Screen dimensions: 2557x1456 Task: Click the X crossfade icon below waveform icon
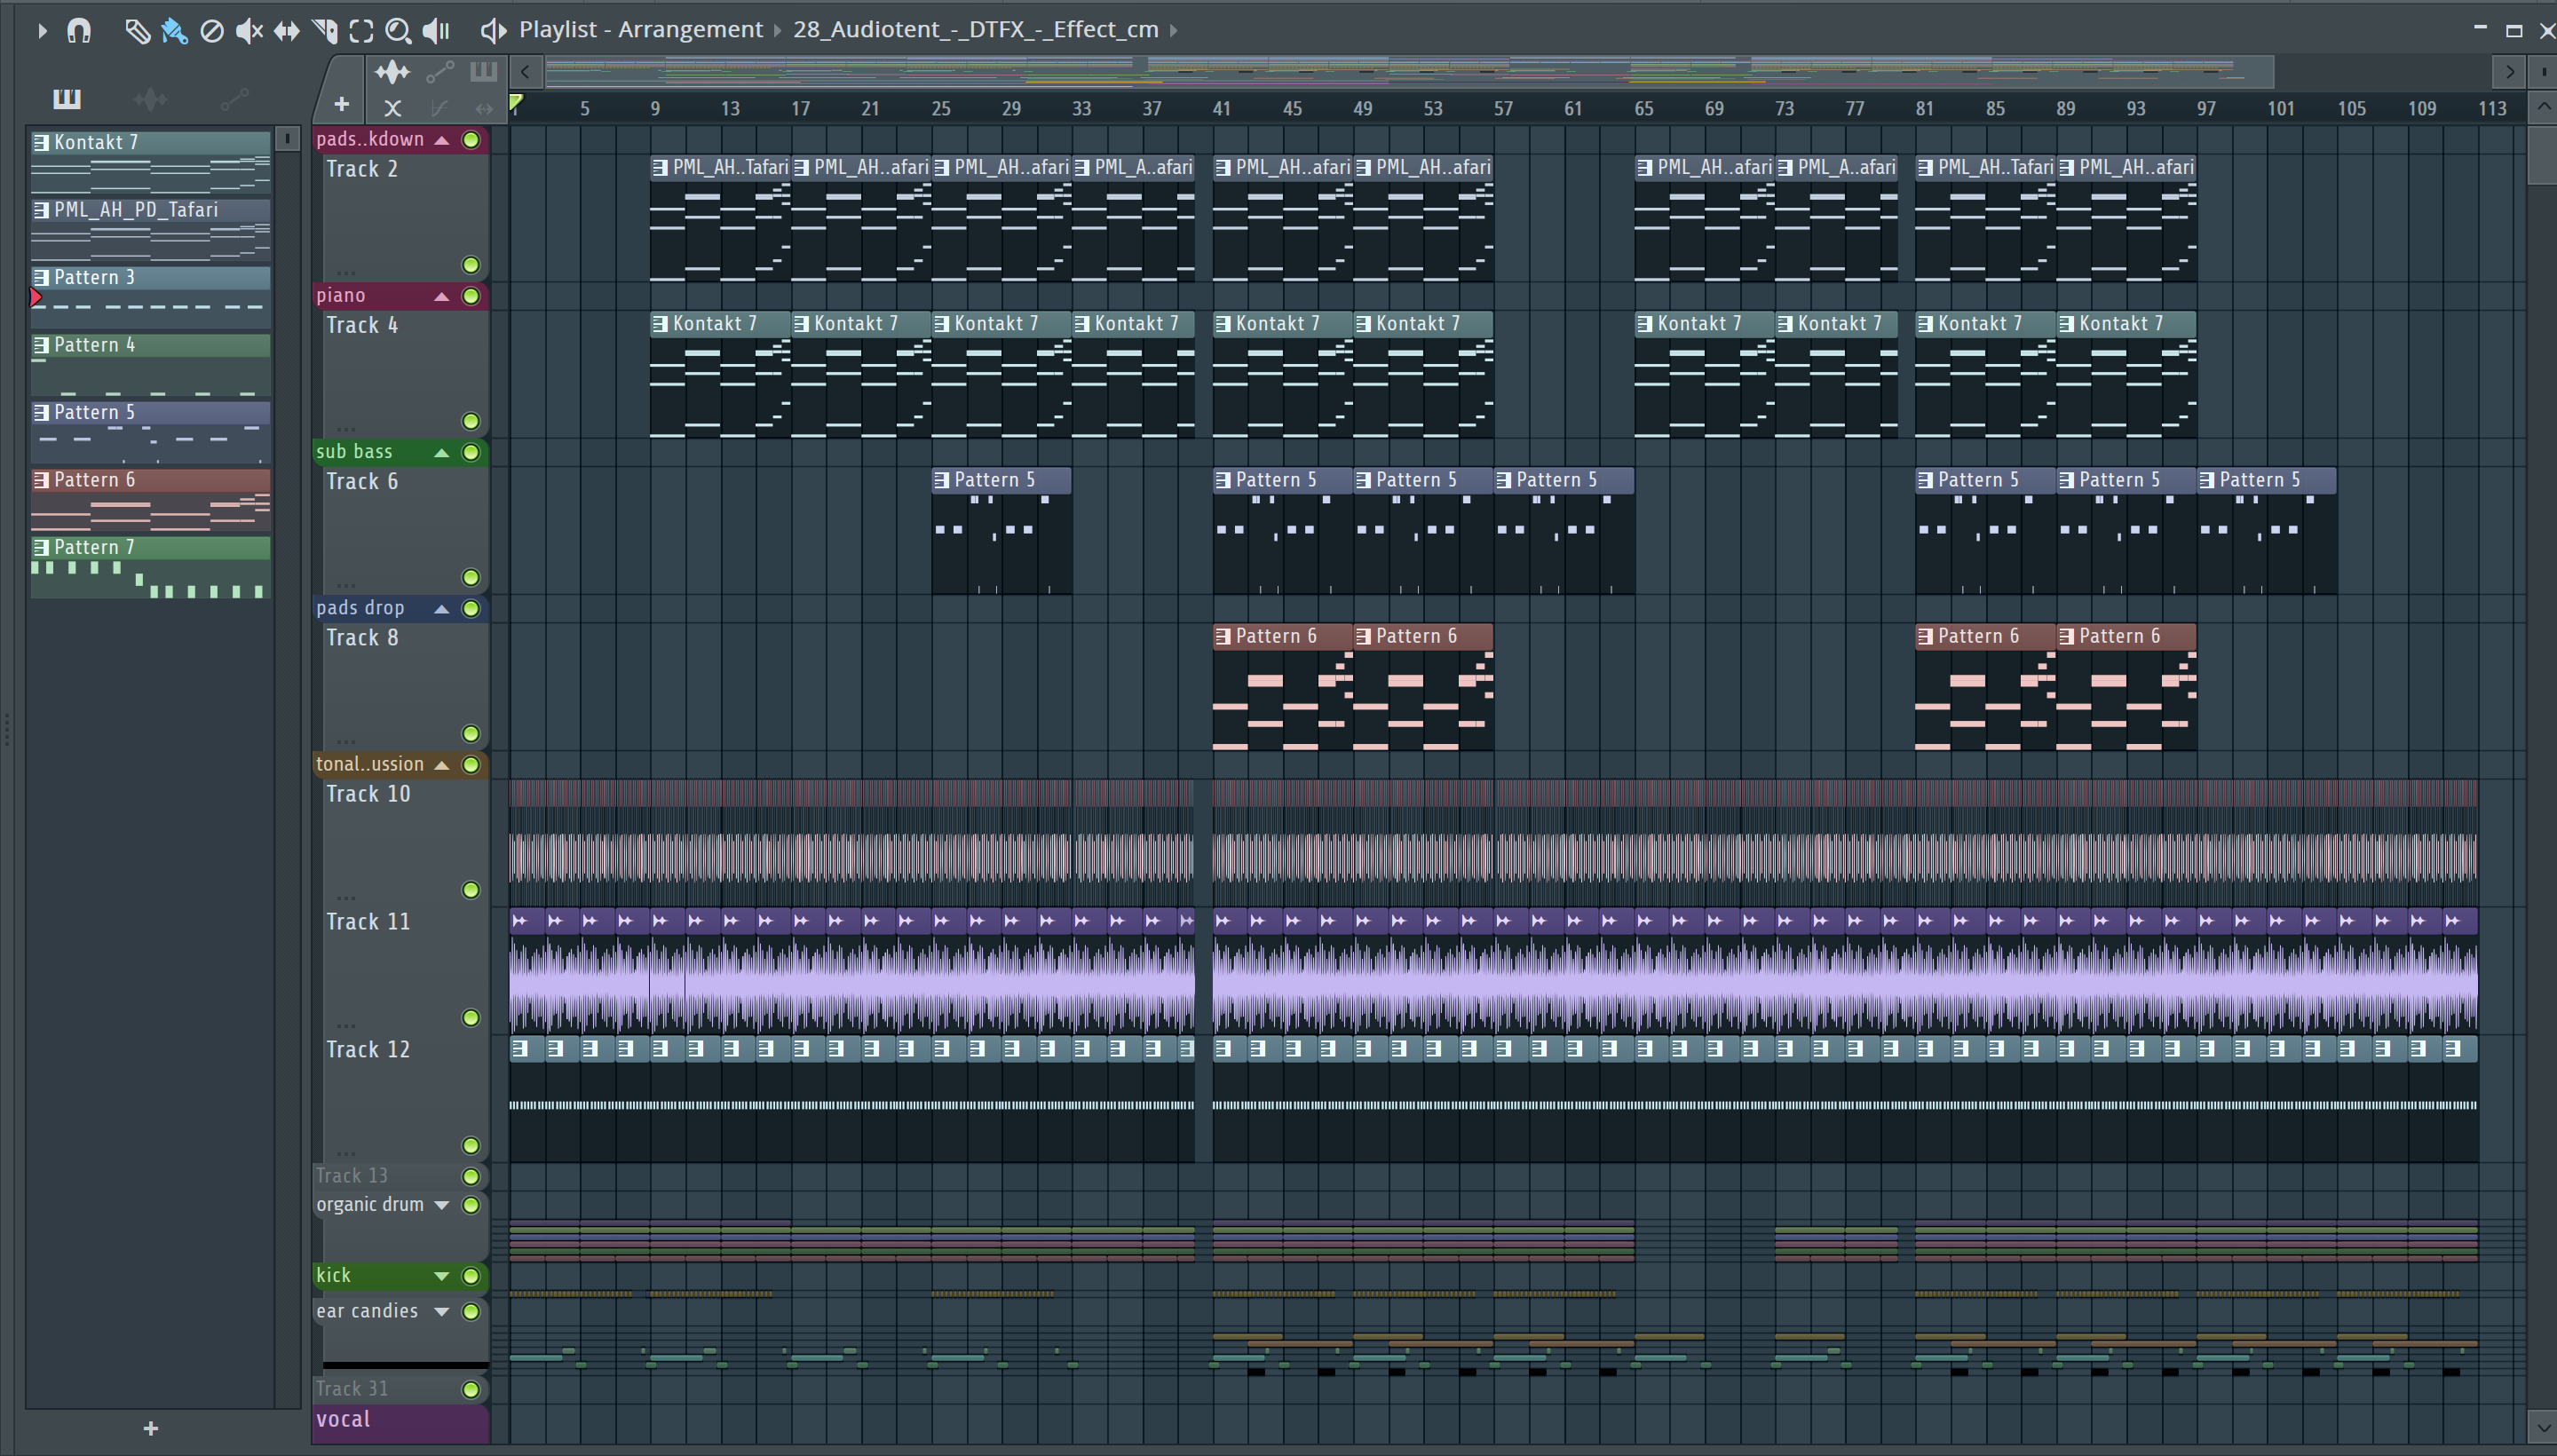(392, 108)
